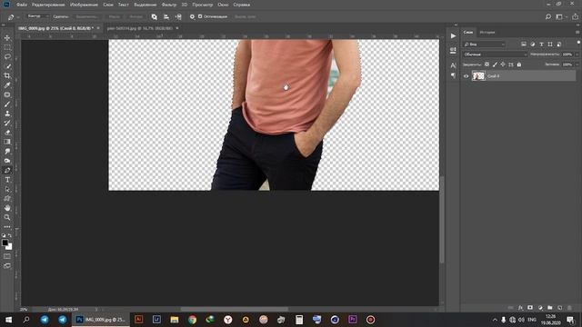
Task: Select the Horizontal Type tool
Action: 7,180
